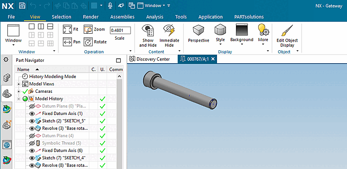Close the 000767/A;1 tab

coord(213,59)
